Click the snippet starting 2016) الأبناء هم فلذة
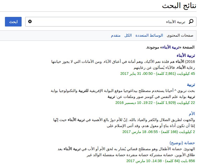The height and width of the screenshot is (165, 198). coord(123,62)
